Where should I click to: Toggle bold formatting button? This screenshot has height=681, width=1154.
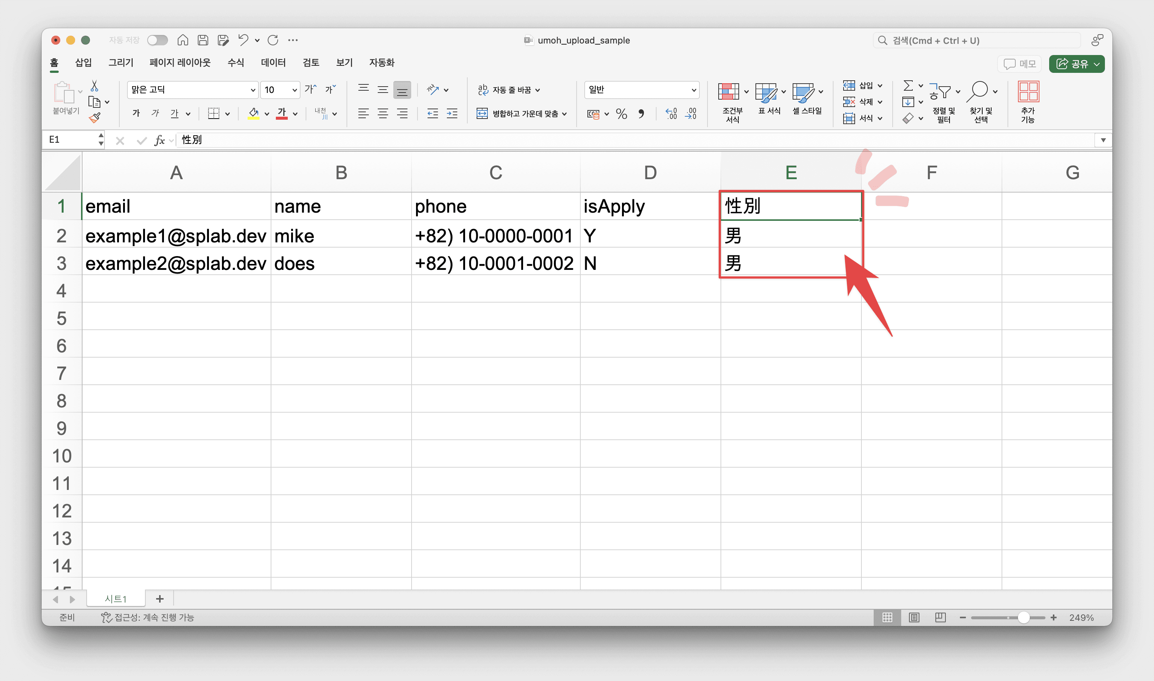(x=136, y=113)
